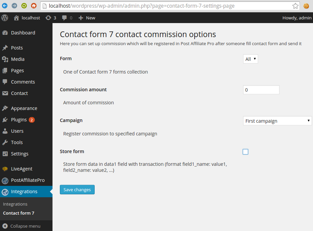The width and height of the screenshot is (313, 231).
Task: Open the Plugins menu
Action: (x=19, y=120)
